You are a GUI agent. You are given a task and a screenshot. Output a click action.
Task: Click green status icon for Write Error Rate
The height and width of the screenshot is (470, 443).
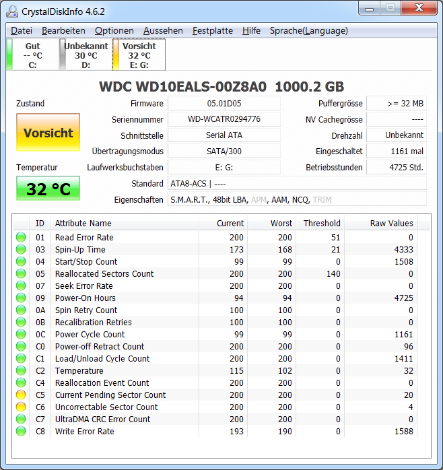tap(21, 432)
